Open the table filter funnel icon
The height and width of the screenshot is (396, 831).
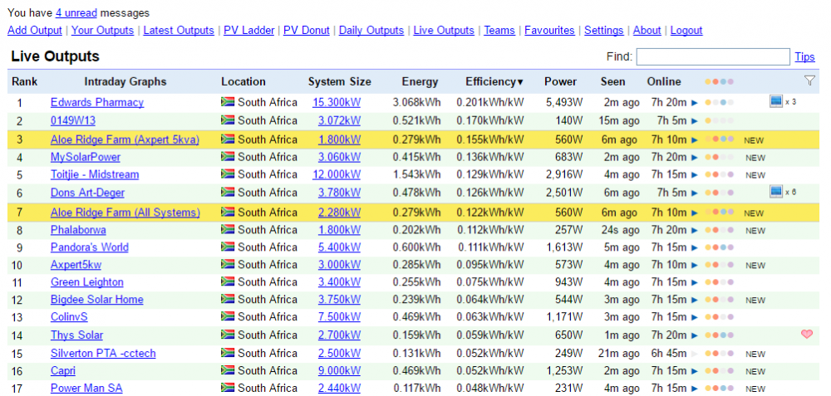tap(809, 81)
